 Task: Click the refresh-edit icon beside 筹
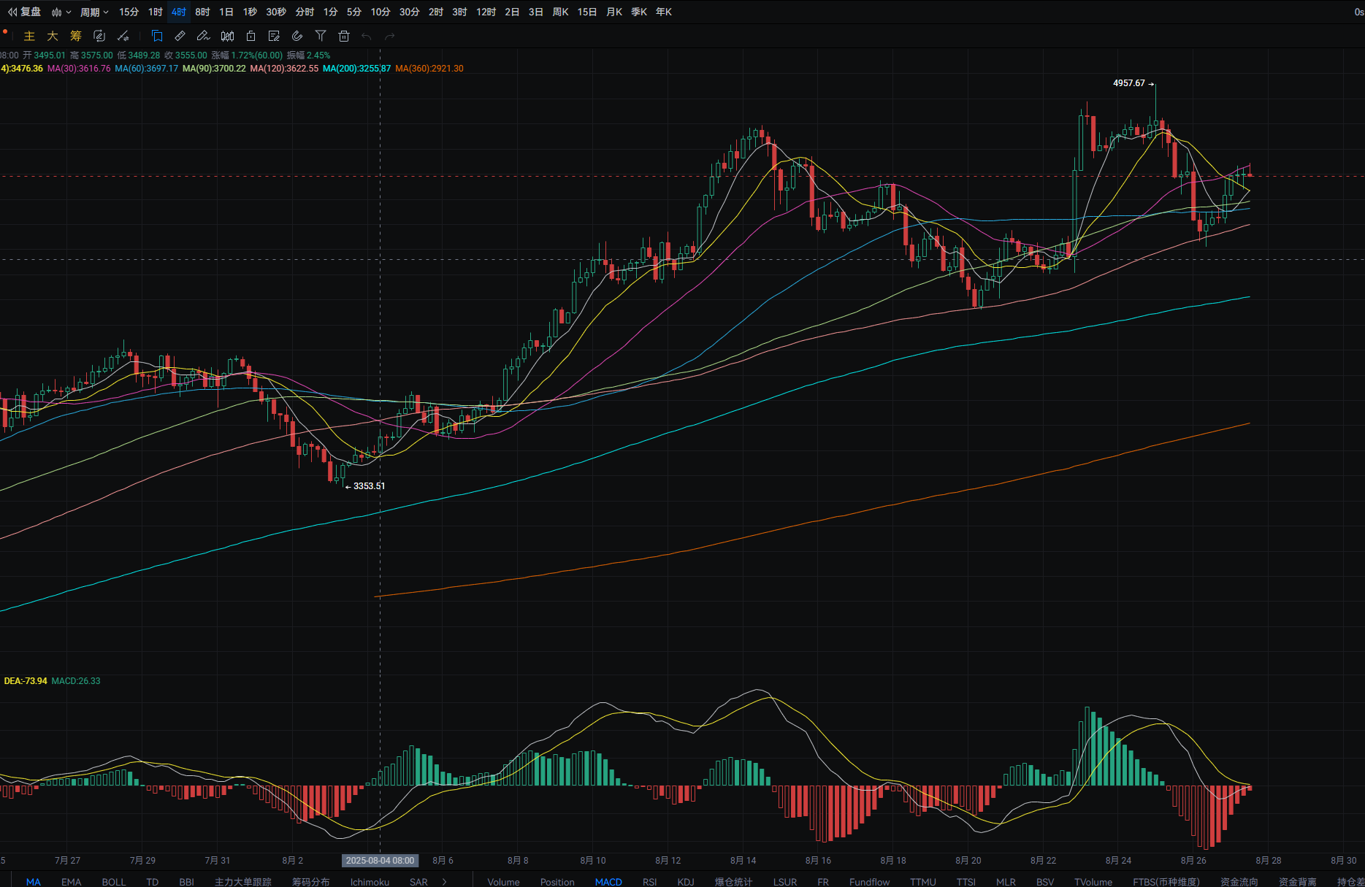coord(99,36)
